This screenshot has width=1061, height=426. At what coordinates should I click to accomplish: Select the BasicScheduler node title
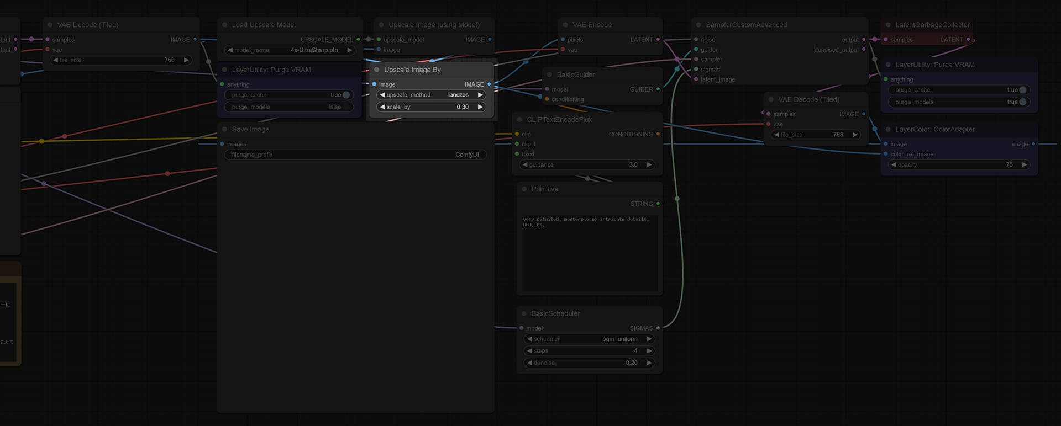pos(555,313)
